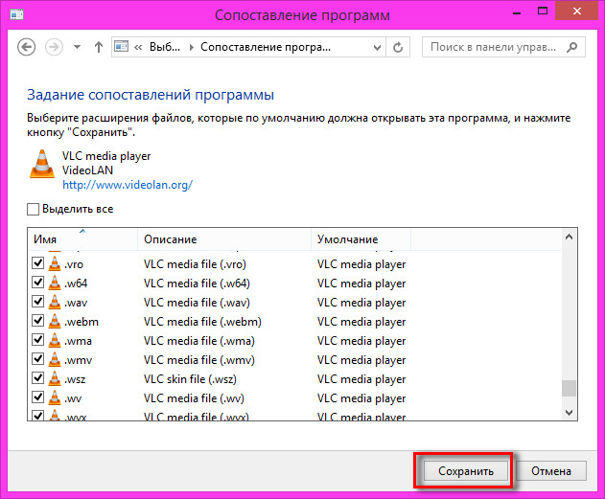Click the list vertical scrollbar thumb
This screenshot has height=499, width=605.
click(x=569, y=389)
